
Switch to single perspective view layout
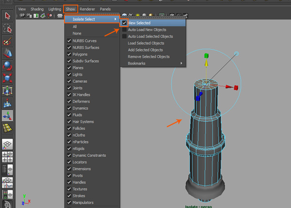click(8, 144)
